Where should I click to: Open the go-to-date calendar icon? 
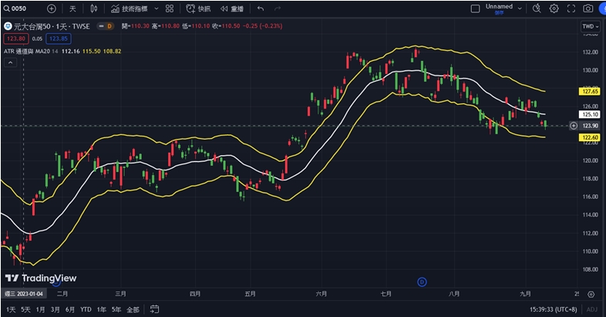[x=154, y=309]
